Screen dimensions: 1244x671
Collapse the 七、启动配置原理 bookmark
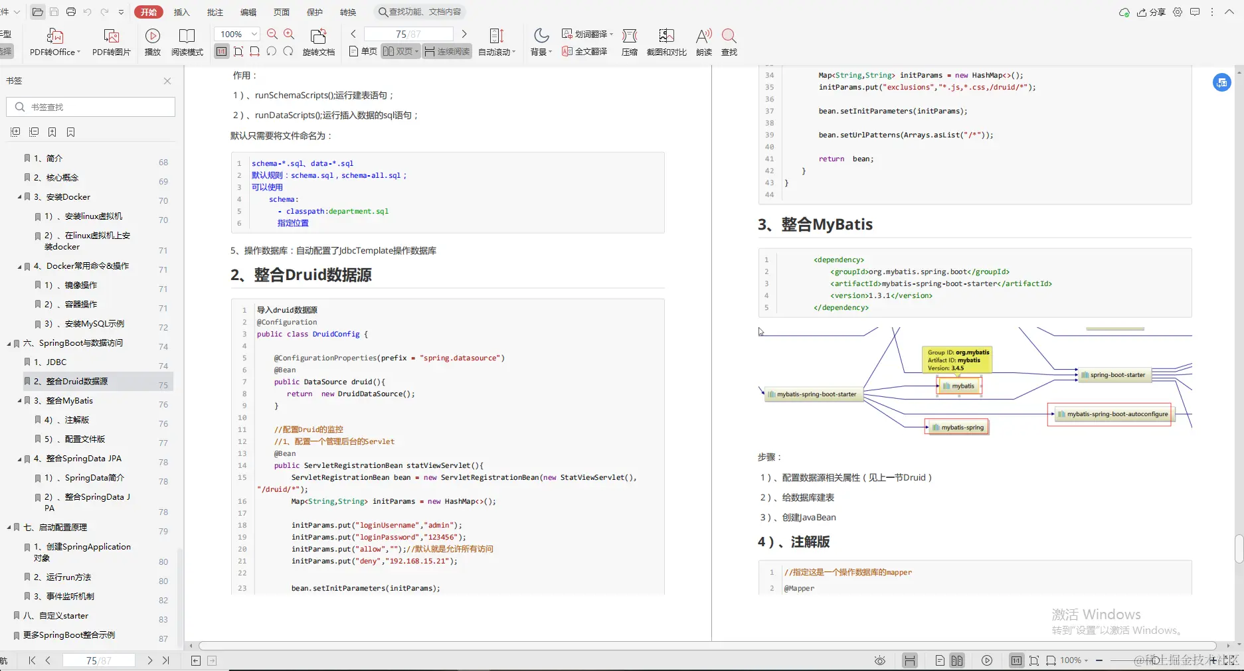pyautogui.click(x=9, y=528)
